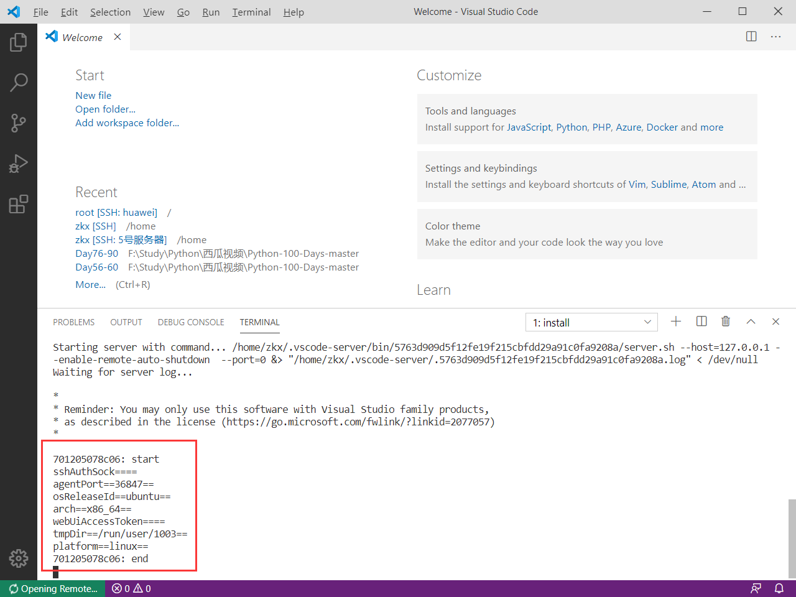Open the Color theme card
Image resolution: width=796 pixels, height=597 pixels.
pyautogui.click(x=587, y=234)
